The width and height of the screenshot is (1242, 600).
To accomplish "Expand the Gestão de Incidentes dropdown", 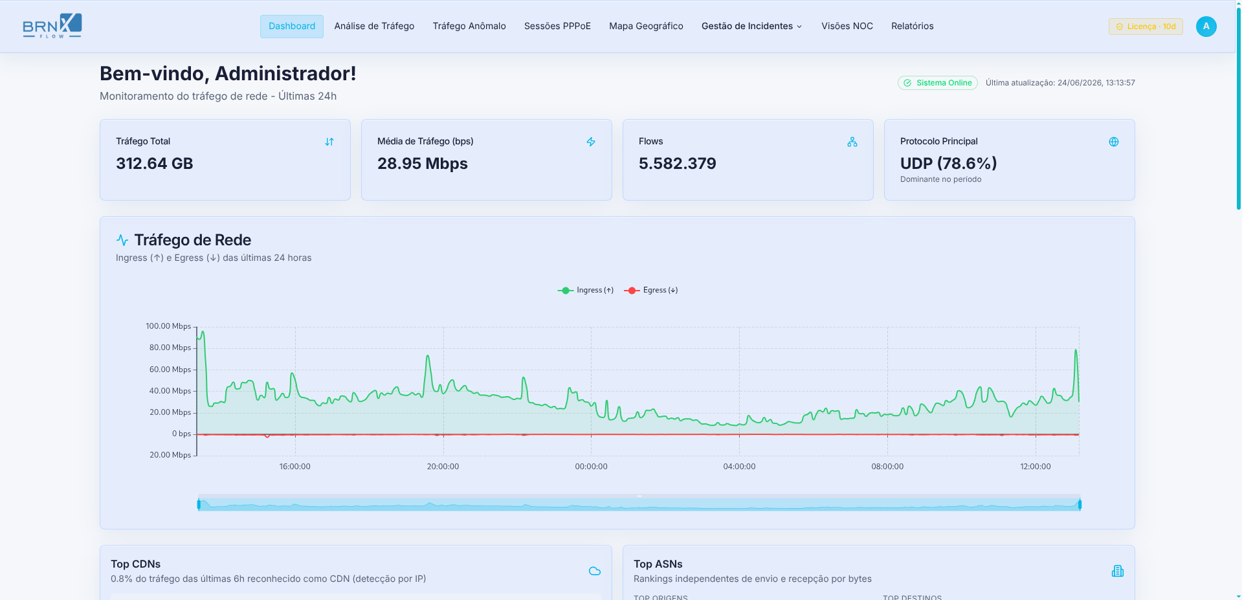I will pyautogui.click(x=752, y=27).
